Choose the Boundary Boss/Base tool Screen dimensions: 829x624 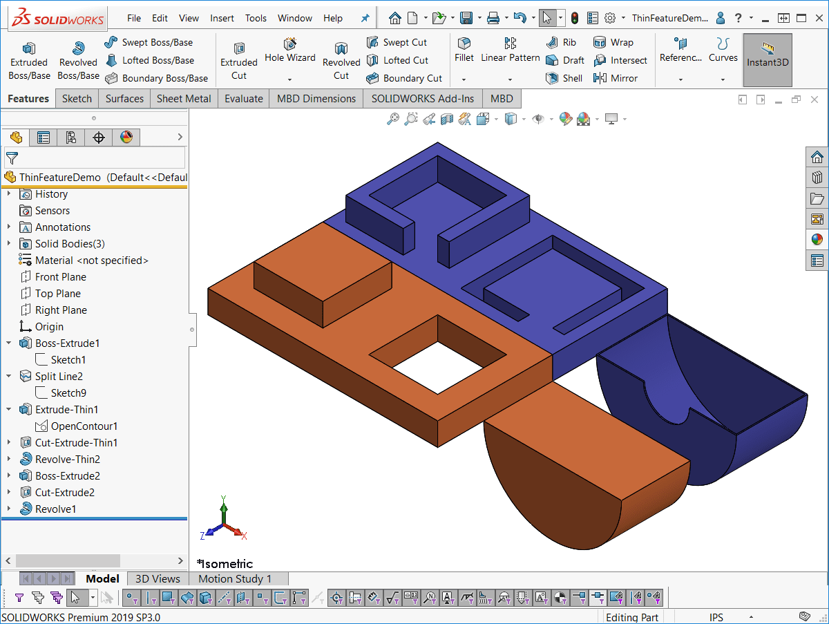coord(157,78)
